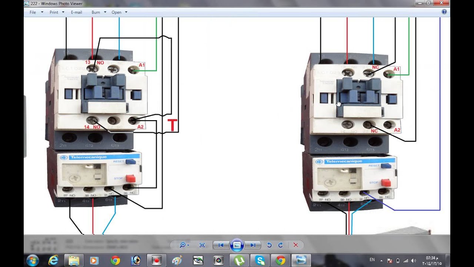474x267 pixels.
Task: Click the power/battery tray icon
Action: 398,260
